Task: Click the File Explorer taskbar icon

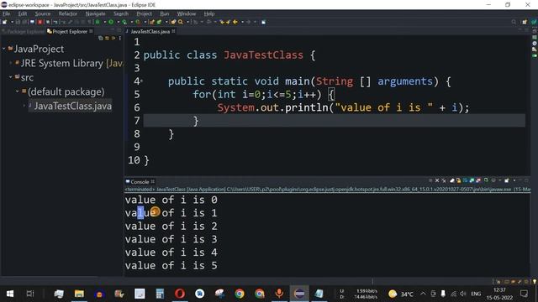Action: (x=79, y=294)
